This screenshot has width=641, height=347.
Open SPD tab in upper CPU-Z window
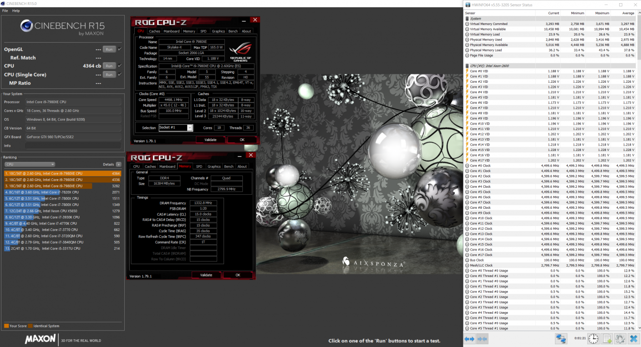[203, 31]
